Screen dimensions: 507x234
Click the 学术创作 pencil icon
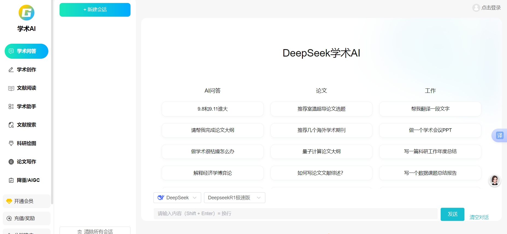point(11,70)
